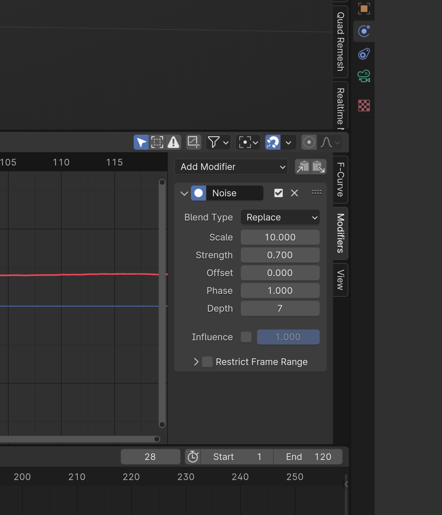Click the Depth value field 7
The width and height of the screenshot is (442, 515).
pos(280,308)
